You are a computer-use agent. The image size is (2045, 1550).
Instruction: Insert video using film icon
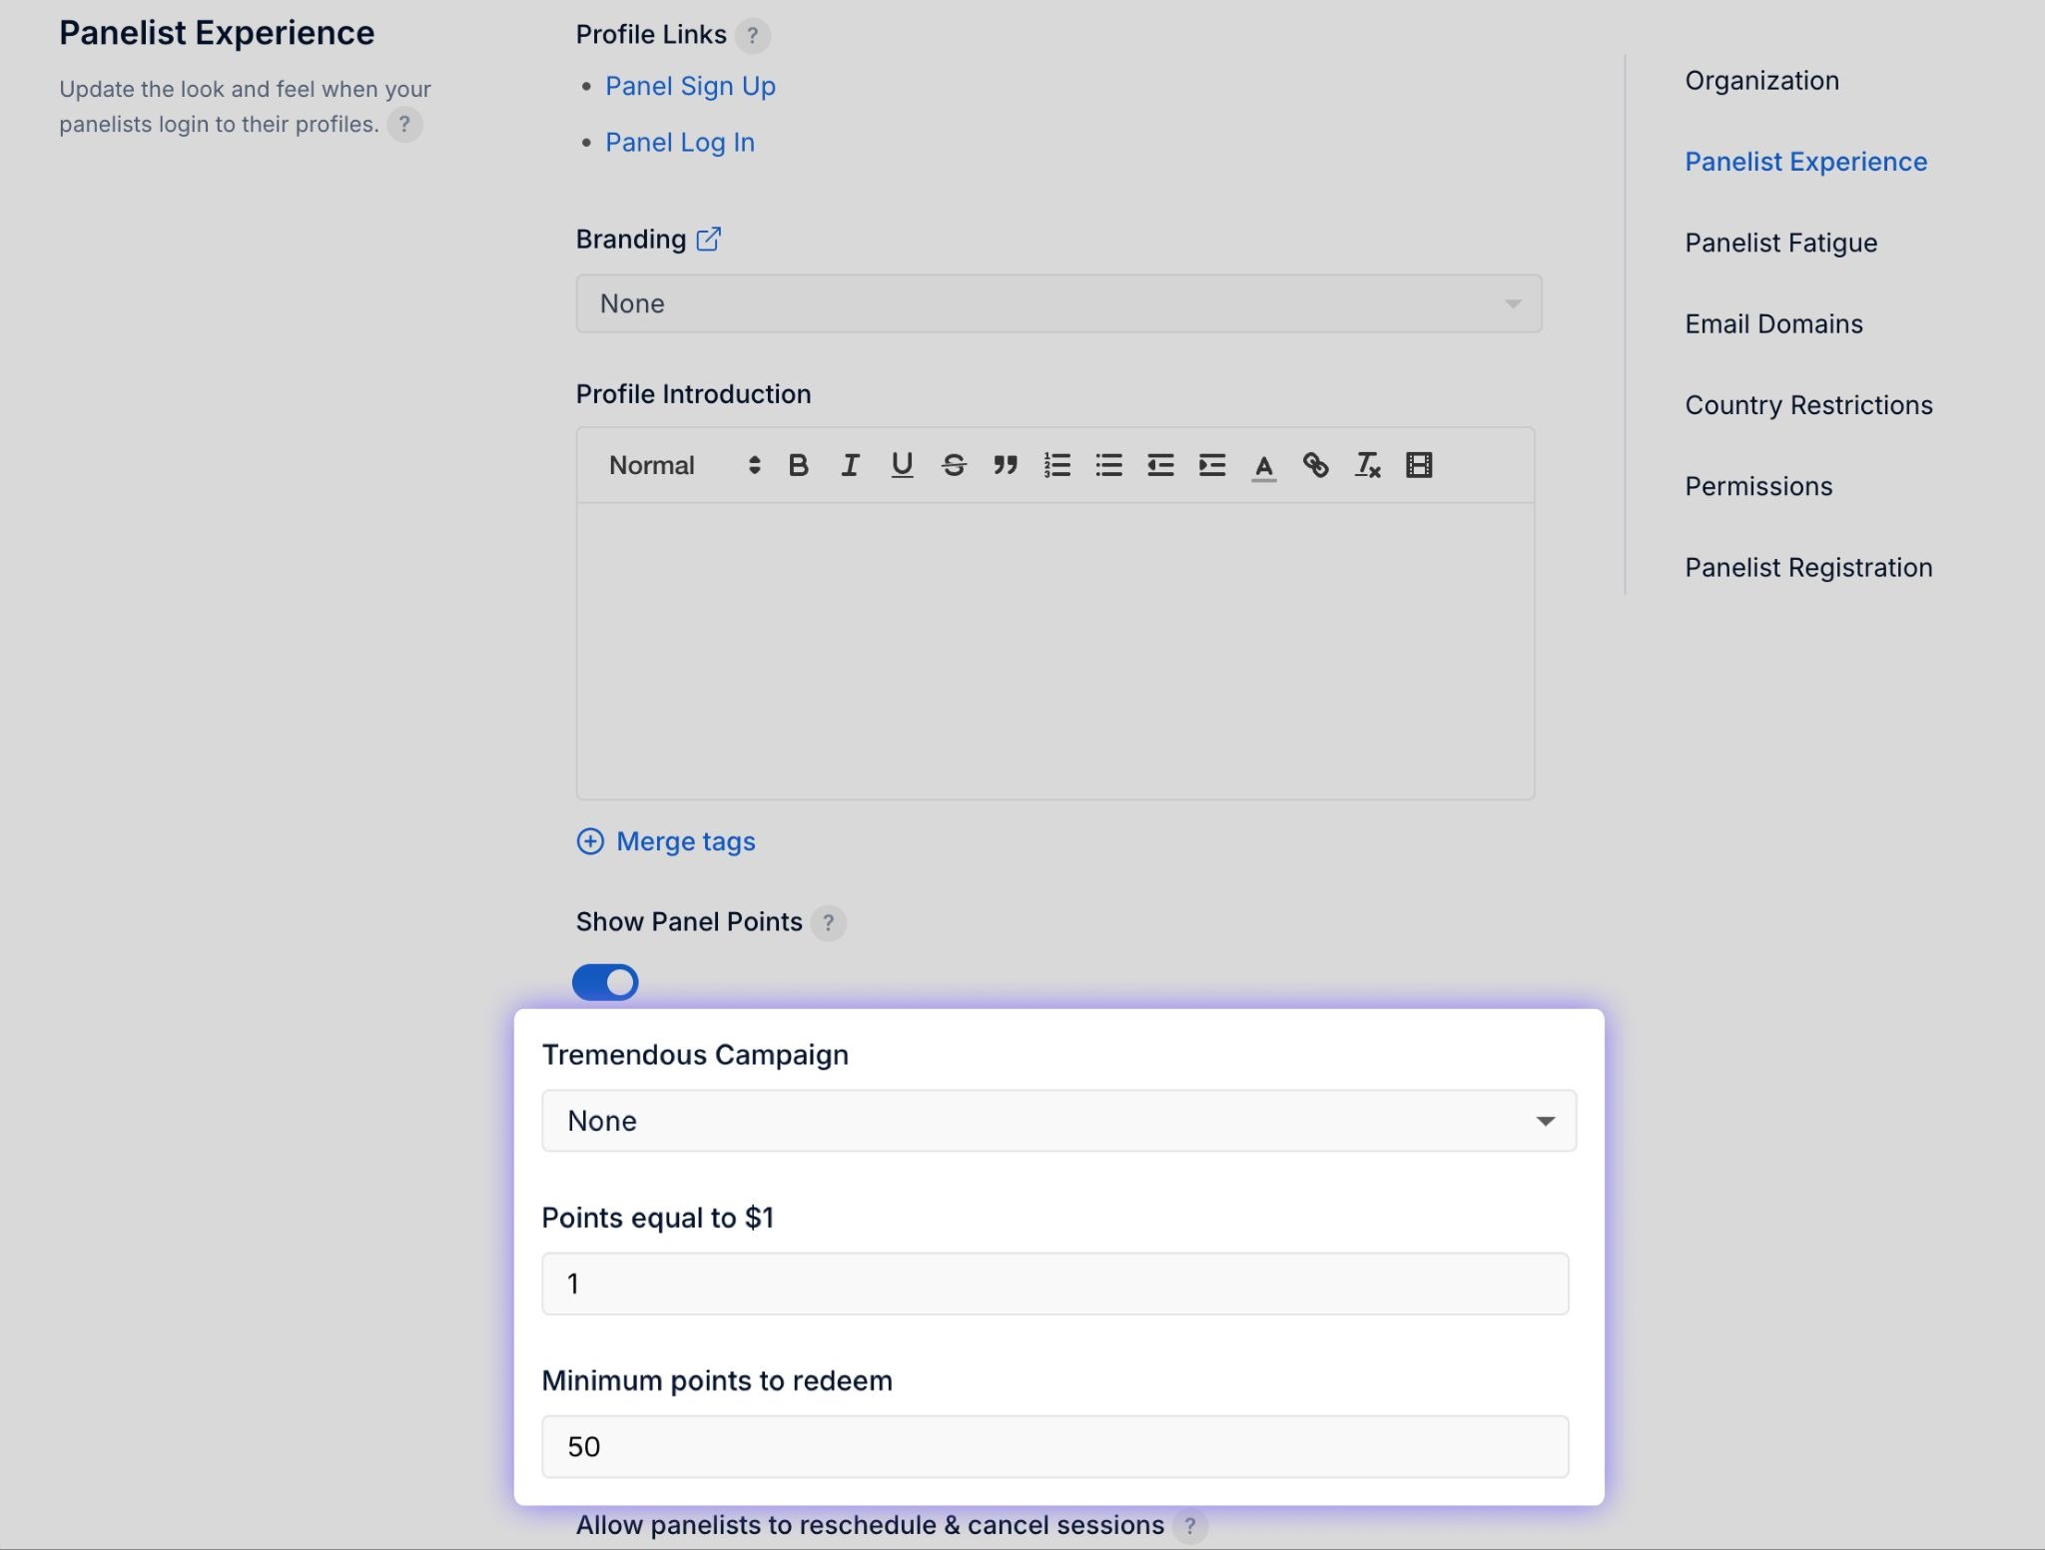(x=1419, y=465)
